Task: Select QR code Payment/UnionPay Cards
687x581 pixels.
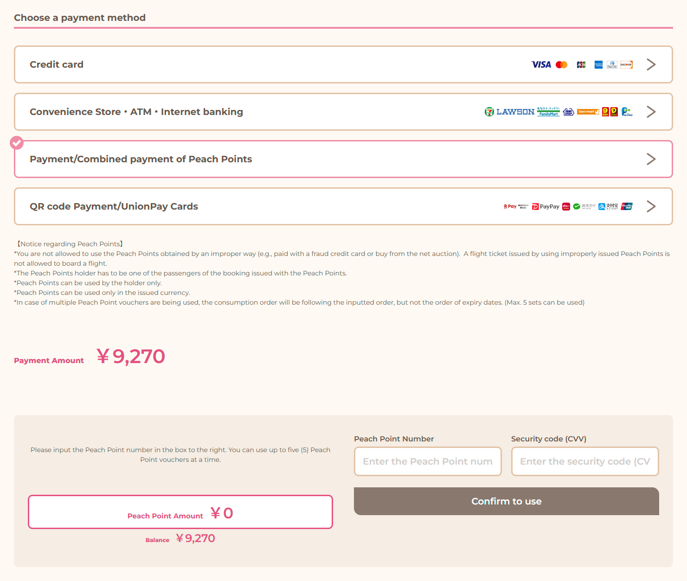Action: pos(343,206)
